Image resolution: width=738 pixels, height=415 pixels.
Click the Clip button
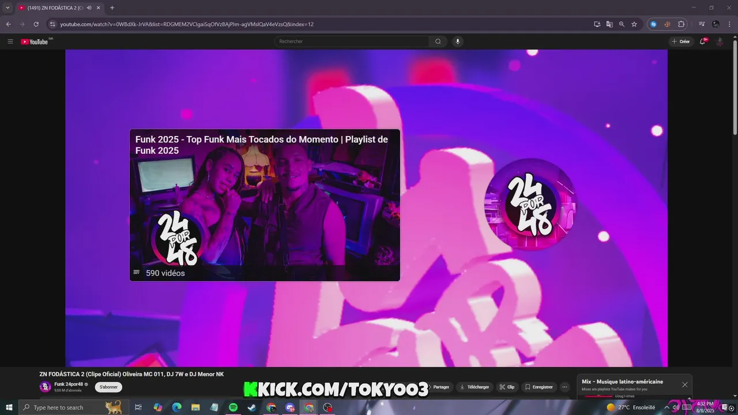tap(507, 387)
